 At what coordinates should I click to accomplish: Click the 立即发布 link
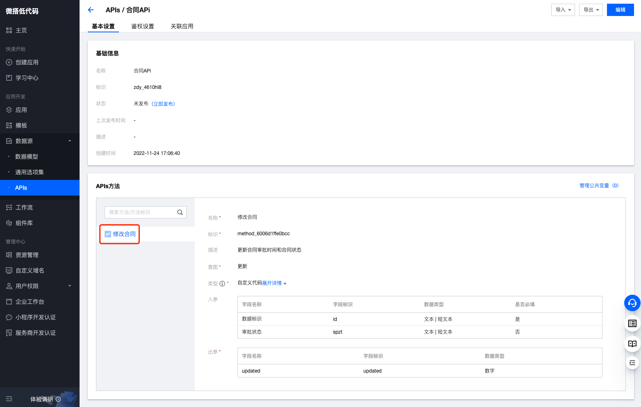click(163, 104)
